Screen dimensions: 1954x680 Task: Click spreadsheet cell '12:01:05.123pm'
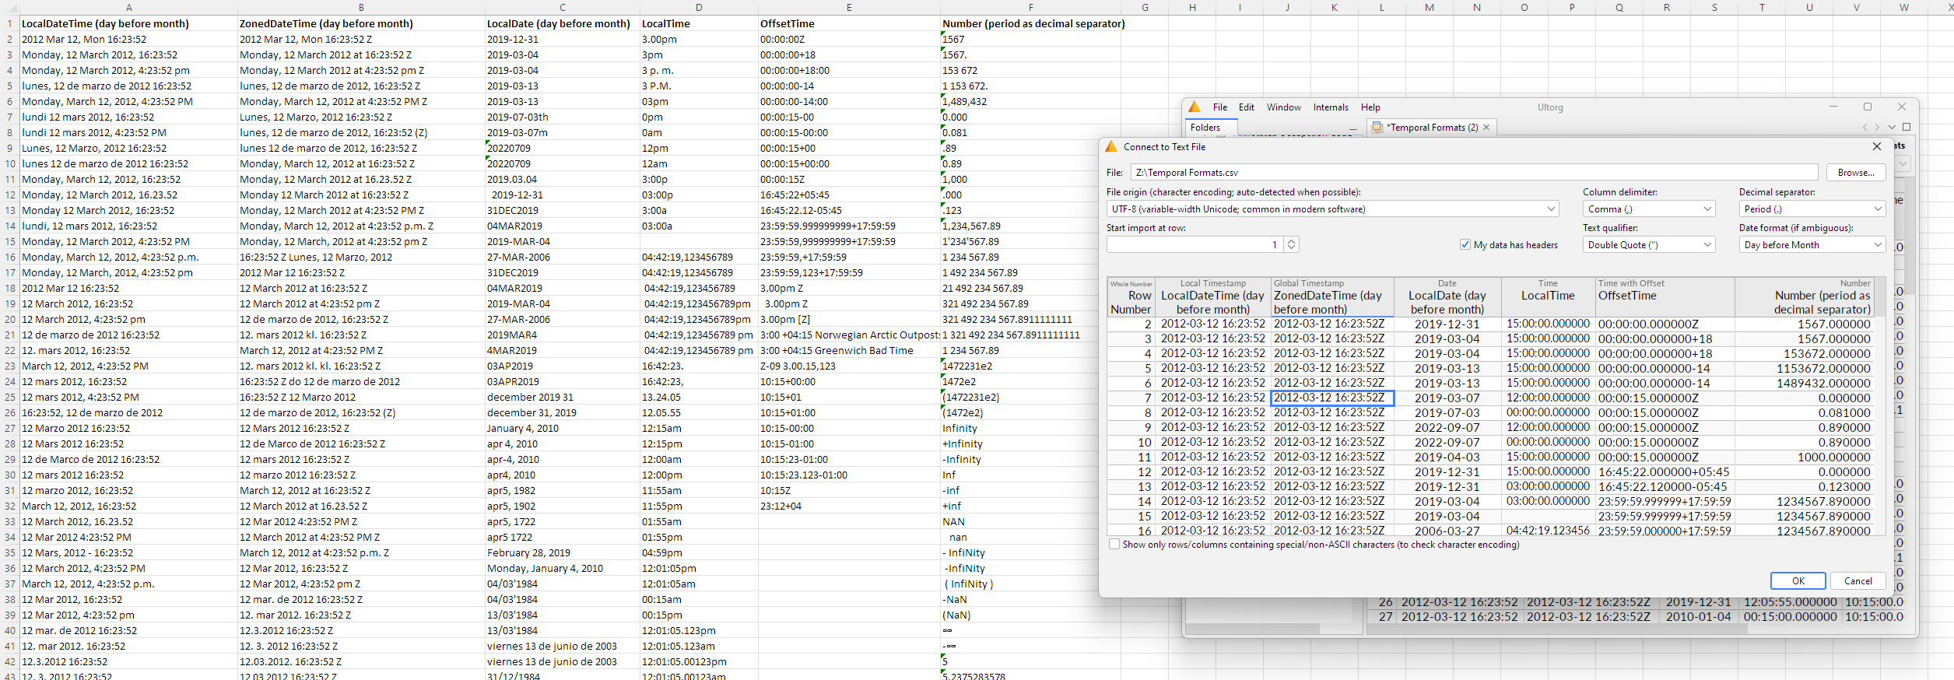tap(699, 631)
